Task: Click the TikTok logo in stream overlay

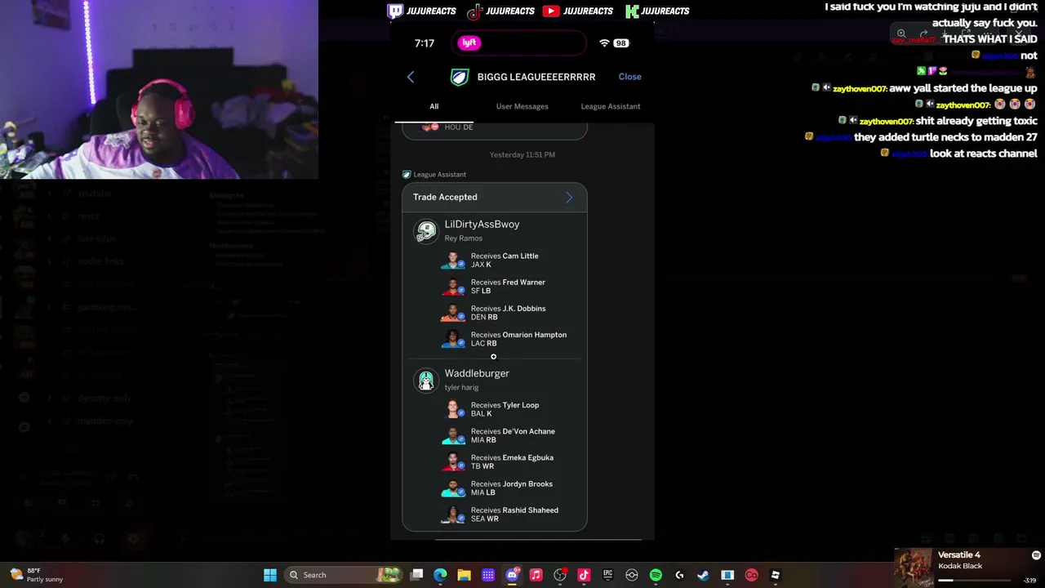Action: click(x=474, y=11)
